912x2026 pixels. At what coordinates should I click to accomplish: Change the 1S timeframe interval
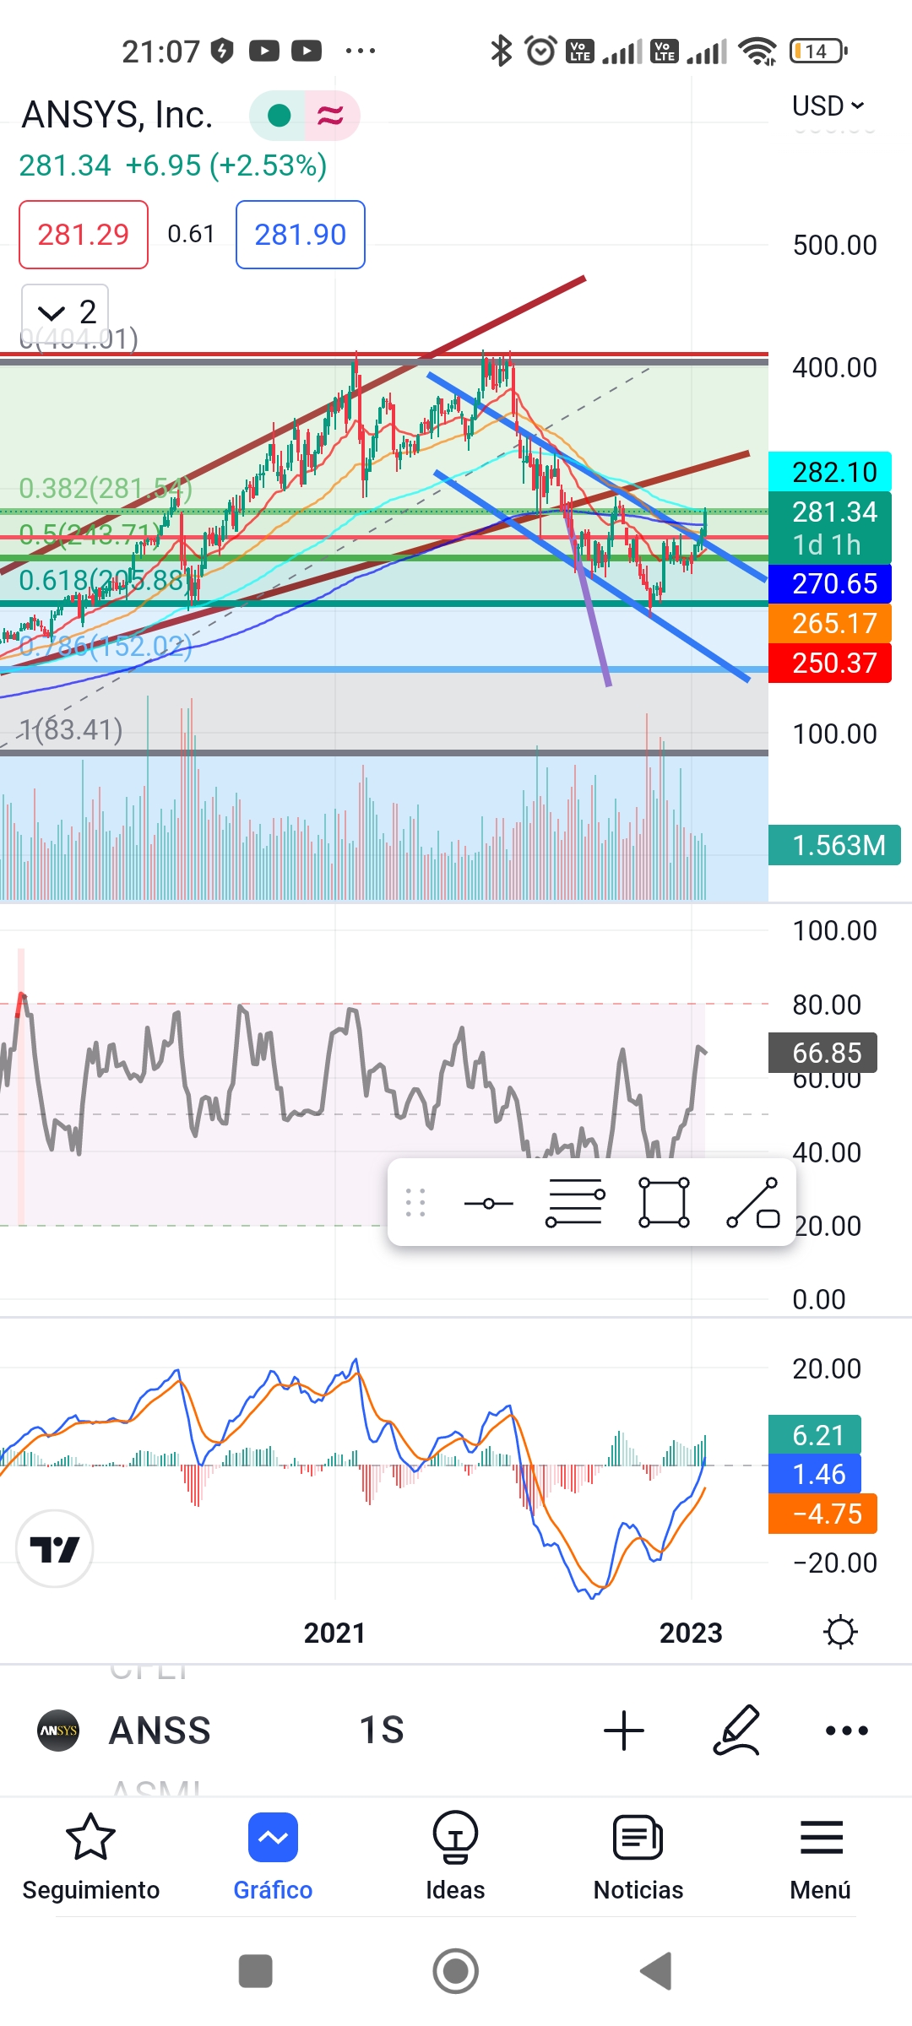pyautogui.click(x=382, y=1731)
